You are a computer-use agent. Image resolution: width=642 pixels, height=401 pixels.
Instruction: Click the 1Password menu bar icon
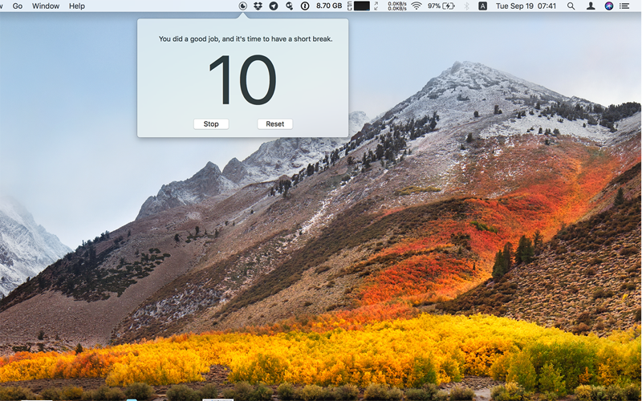click(305, 6)
